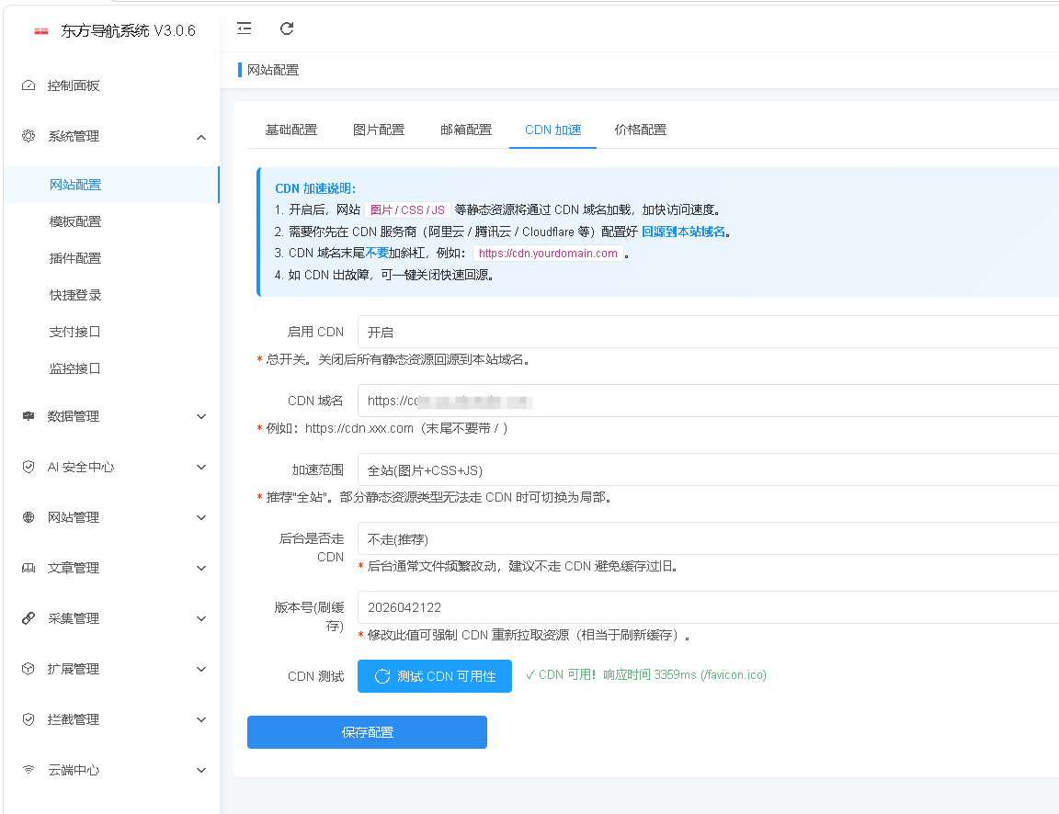1059x814 pixels.
Task: Click the 网站管理 globe icon
Action: pyautogui.click(x=28, y=516)
